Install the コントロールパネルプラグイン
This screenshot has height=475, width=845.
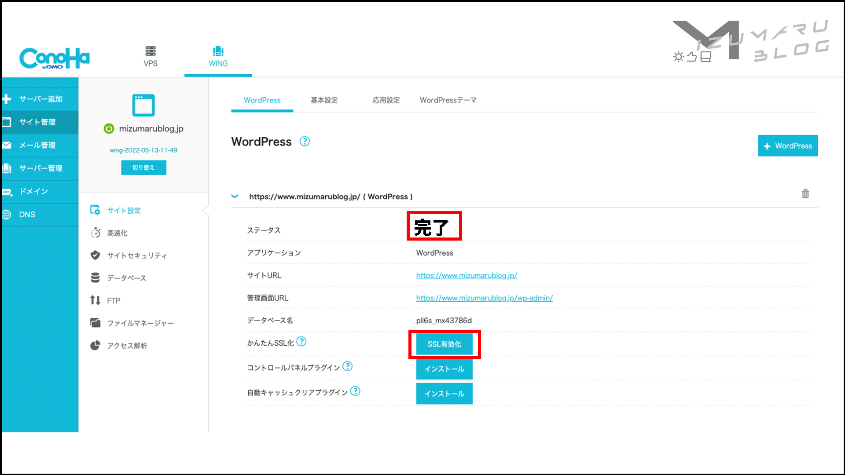(x=445, y=369)
